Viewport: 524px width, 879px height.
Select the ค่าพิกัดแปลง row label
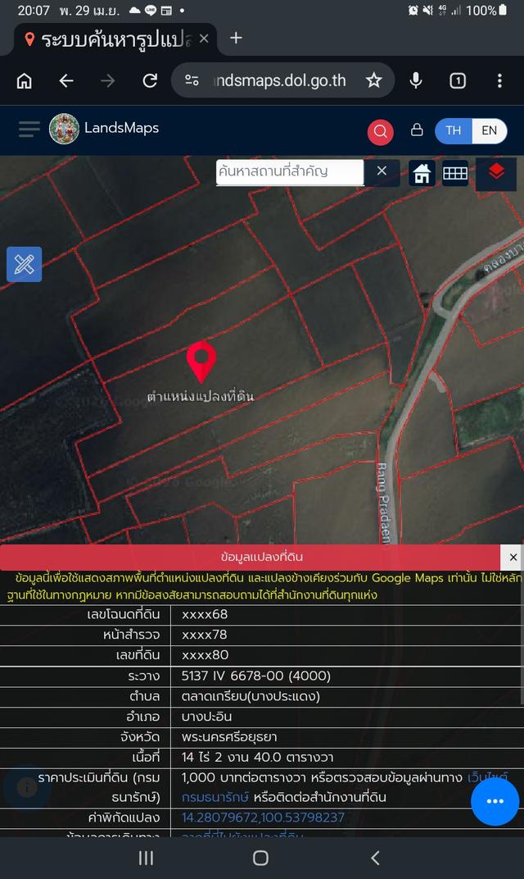124,818
